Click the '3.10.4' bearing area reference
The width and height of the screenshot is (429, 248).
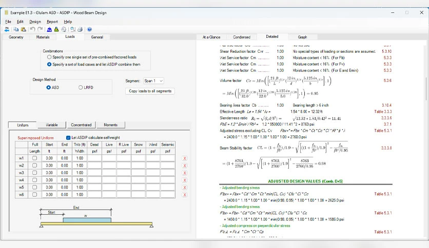click(386, 105)
